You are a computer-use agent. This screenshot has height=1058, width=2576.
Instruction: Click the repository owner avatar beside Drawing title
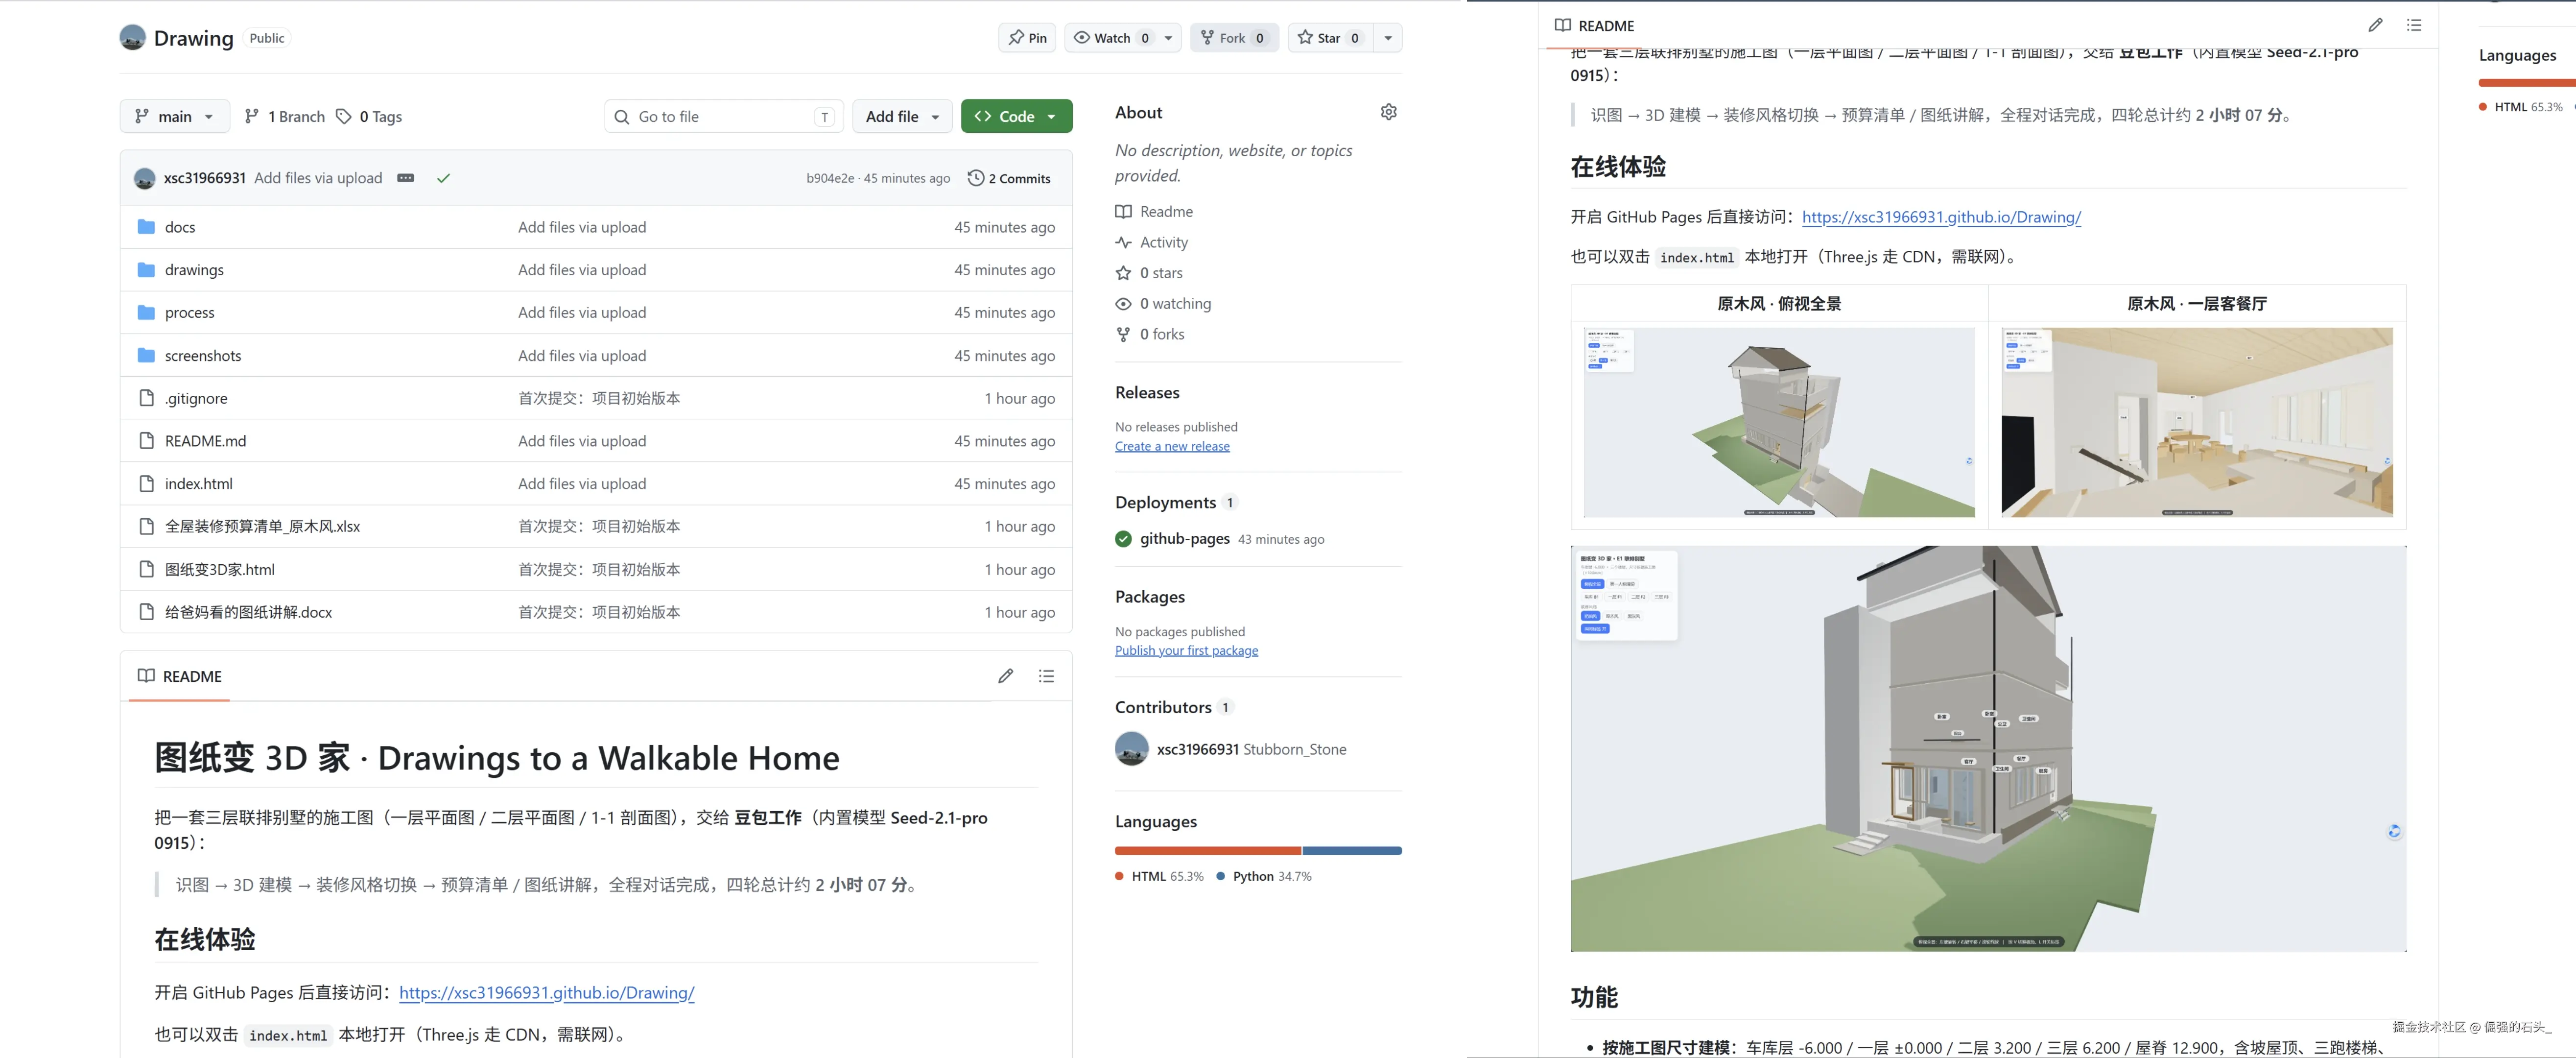pyautogui.click(x=132, y=38)
